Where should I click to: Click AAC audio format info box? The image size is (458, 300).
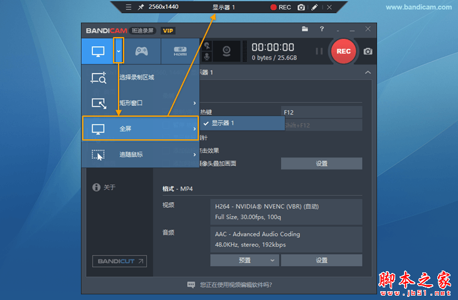(286, 240)
